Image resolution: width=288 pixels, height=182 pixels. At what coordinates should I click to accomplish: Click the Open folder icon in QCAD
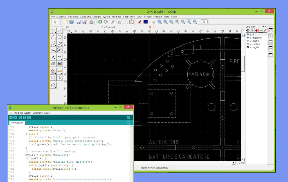71,22
